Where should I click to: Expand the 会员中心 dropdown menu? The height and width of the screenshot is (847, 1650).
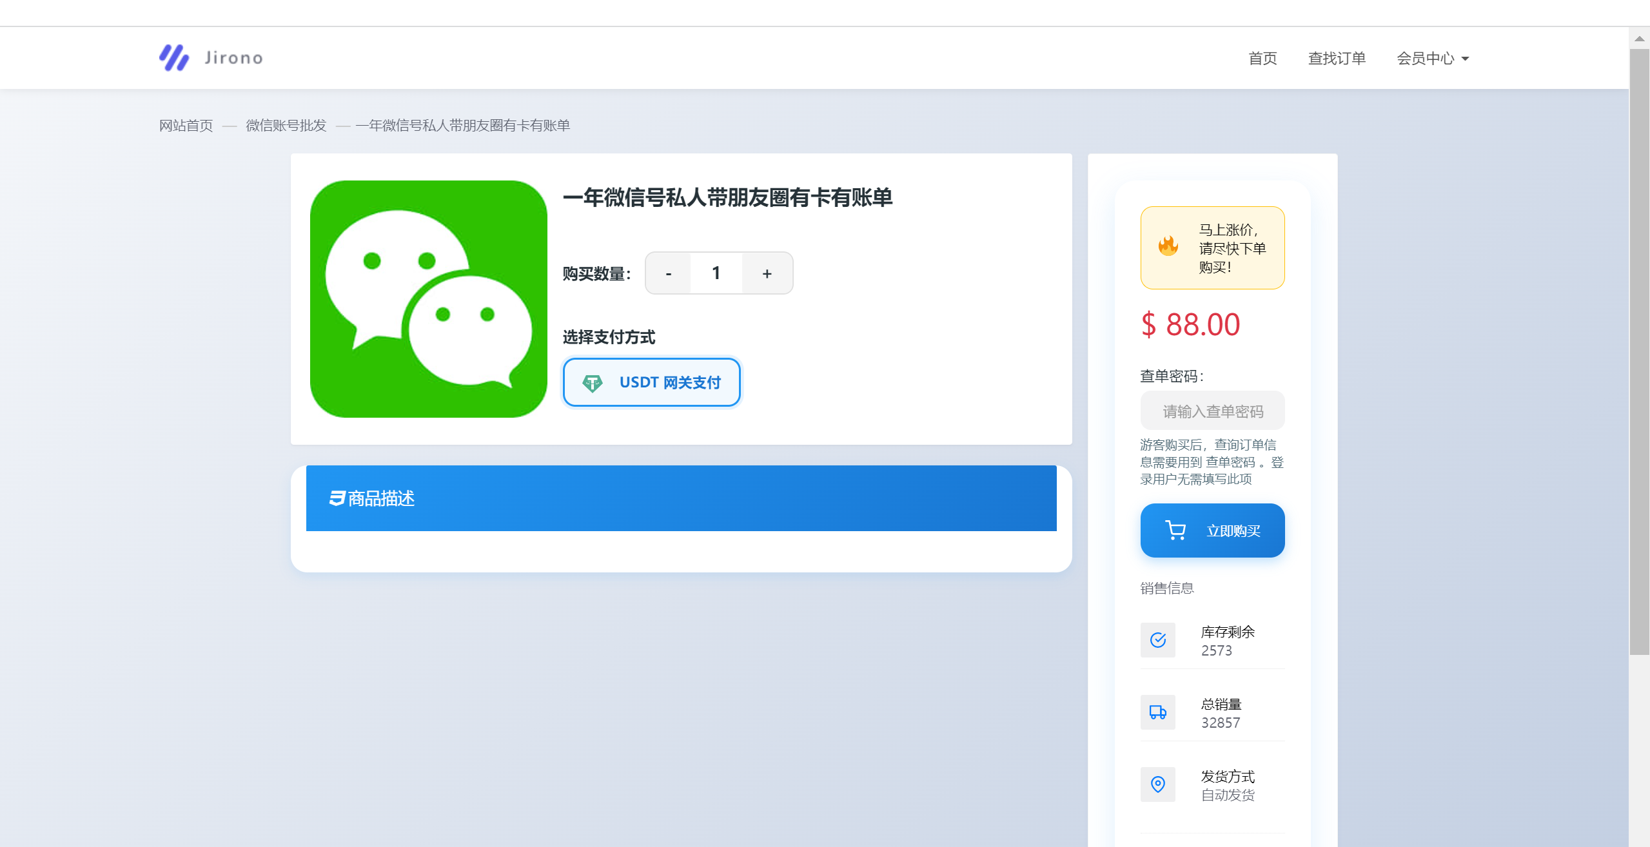[x=1433, y=59]
